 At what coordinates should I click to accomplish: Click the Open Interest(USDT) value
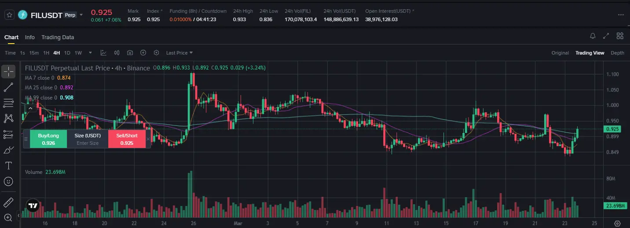(x=381, y=19)
